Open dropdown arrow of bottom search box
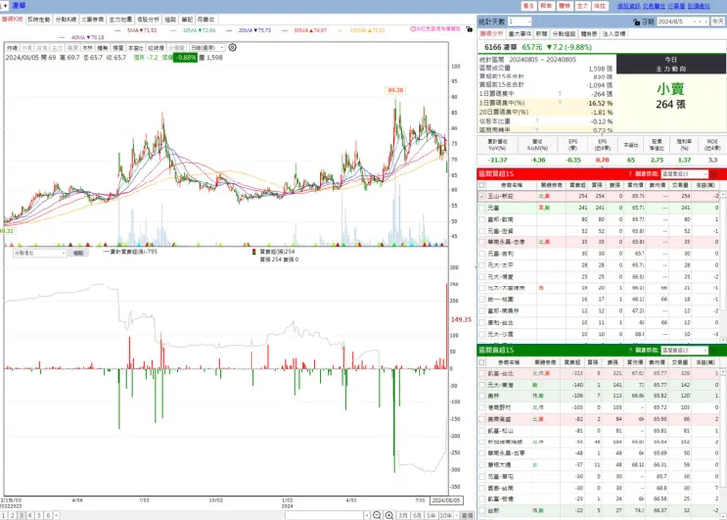Viewport: 727px width, 520px height. tap(367, 515)
